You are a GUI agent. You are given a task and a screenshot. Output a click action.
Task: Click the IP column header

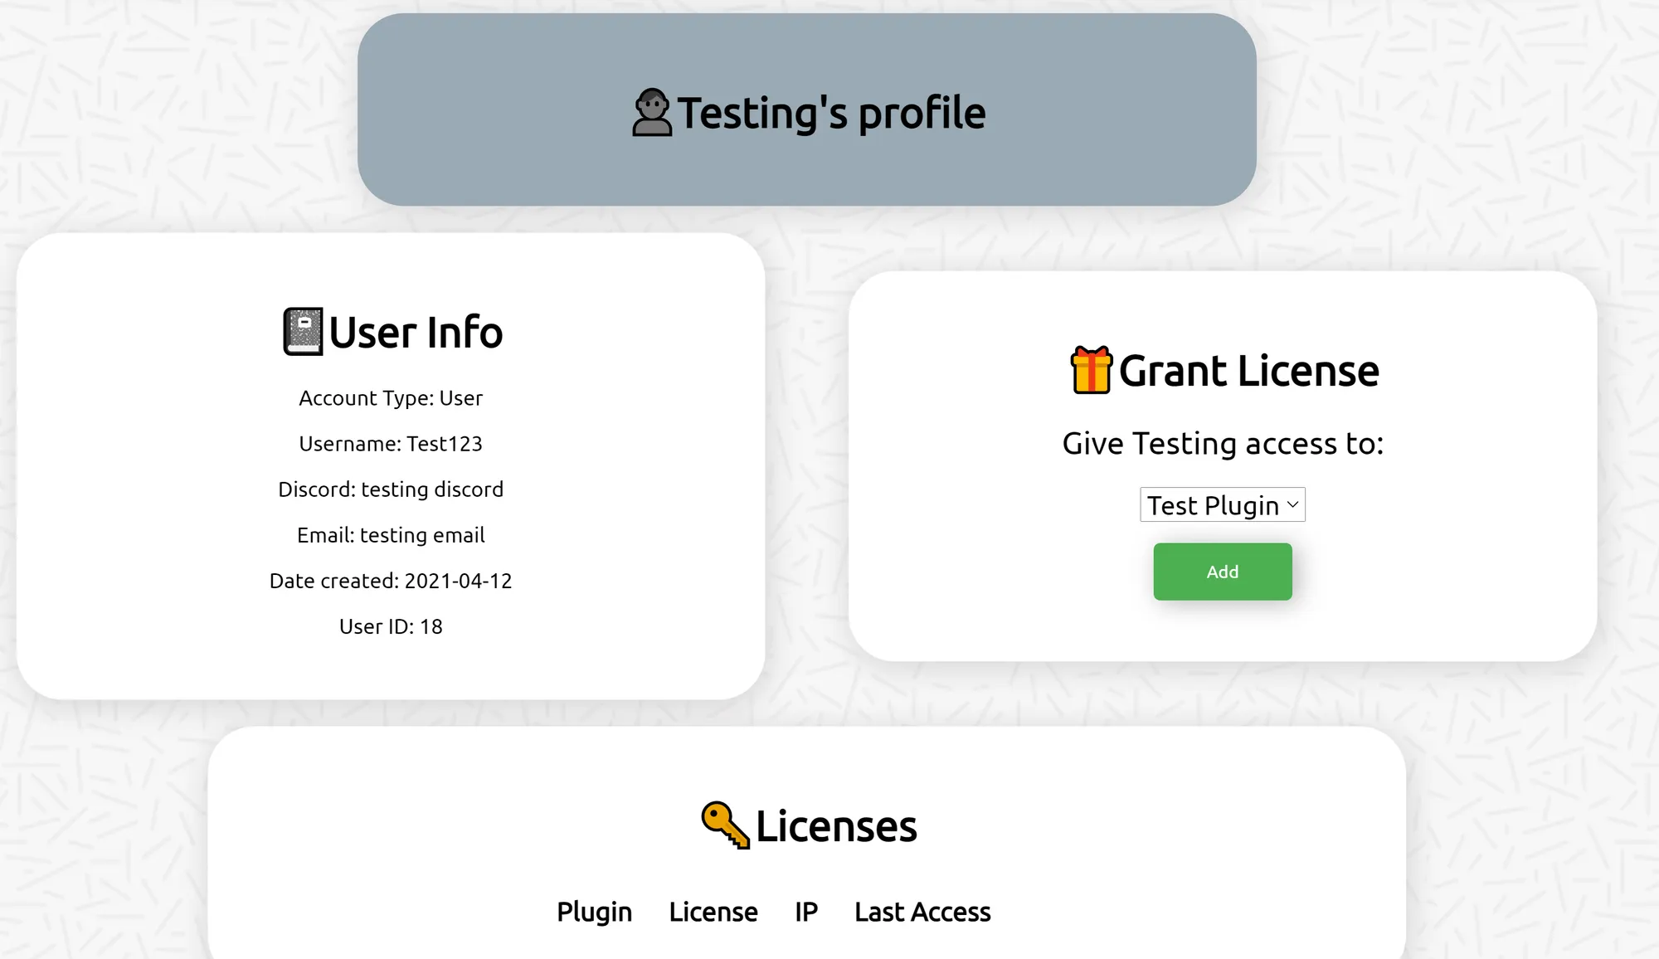click(x=805, y=912)
